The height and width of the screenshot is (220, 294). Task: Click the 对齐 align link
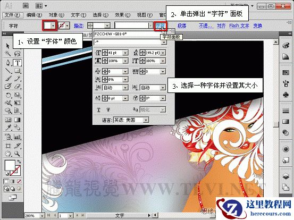[221, 26]
